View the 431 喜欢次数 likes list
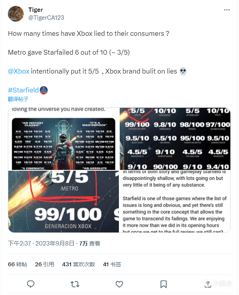The image size is (239, 295). tap(78, 264)
